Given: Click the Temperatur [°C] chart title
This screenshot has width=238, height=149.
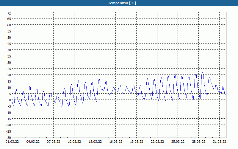Looking at the screenshot, I should [122, 3].
